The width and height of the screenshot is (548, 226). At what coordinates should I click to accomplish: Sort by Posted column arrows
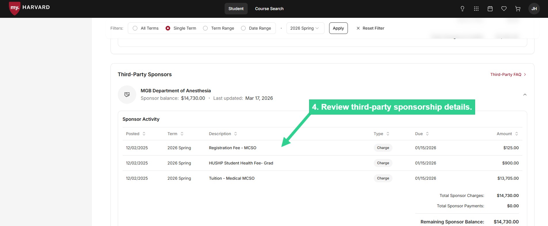144,134
